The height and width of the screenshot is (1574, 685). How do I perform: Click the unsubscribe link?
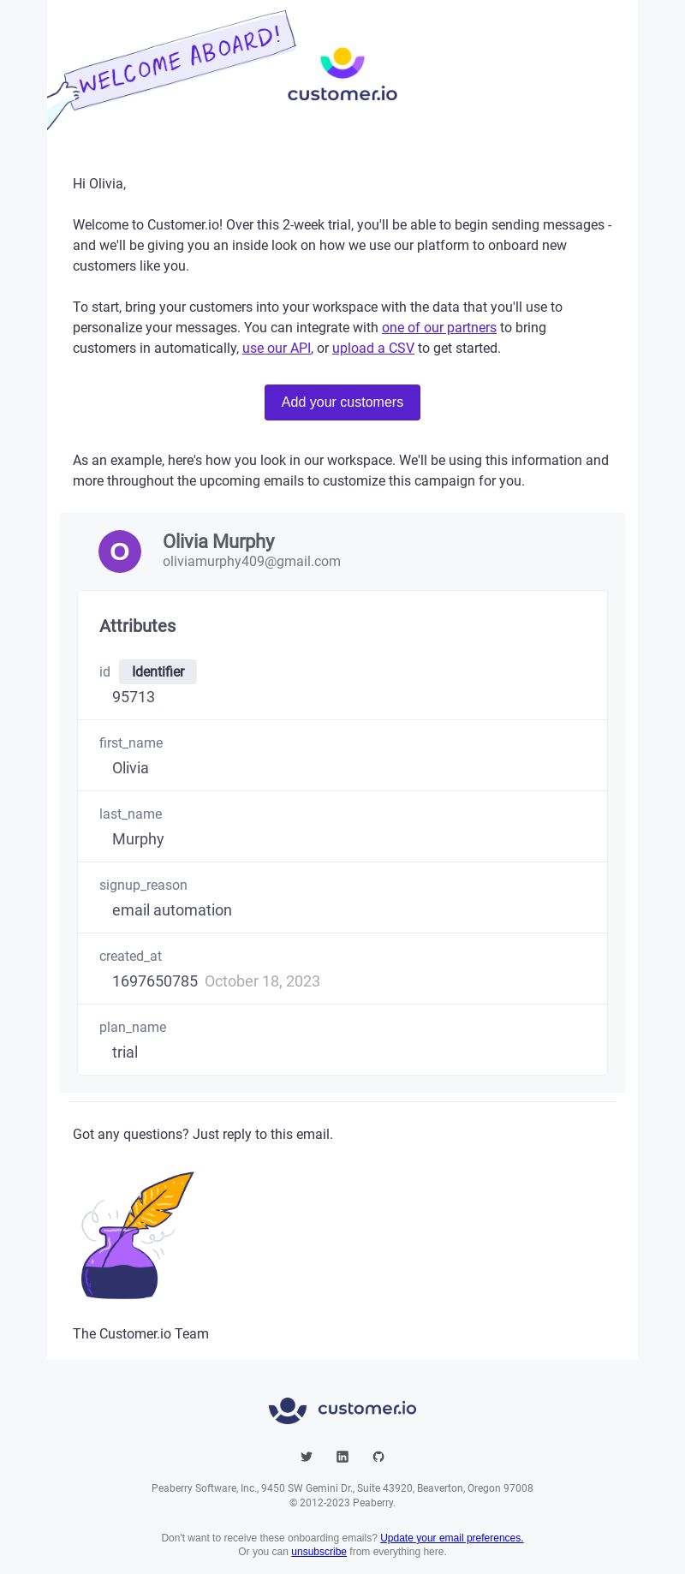pos(319,1552)
